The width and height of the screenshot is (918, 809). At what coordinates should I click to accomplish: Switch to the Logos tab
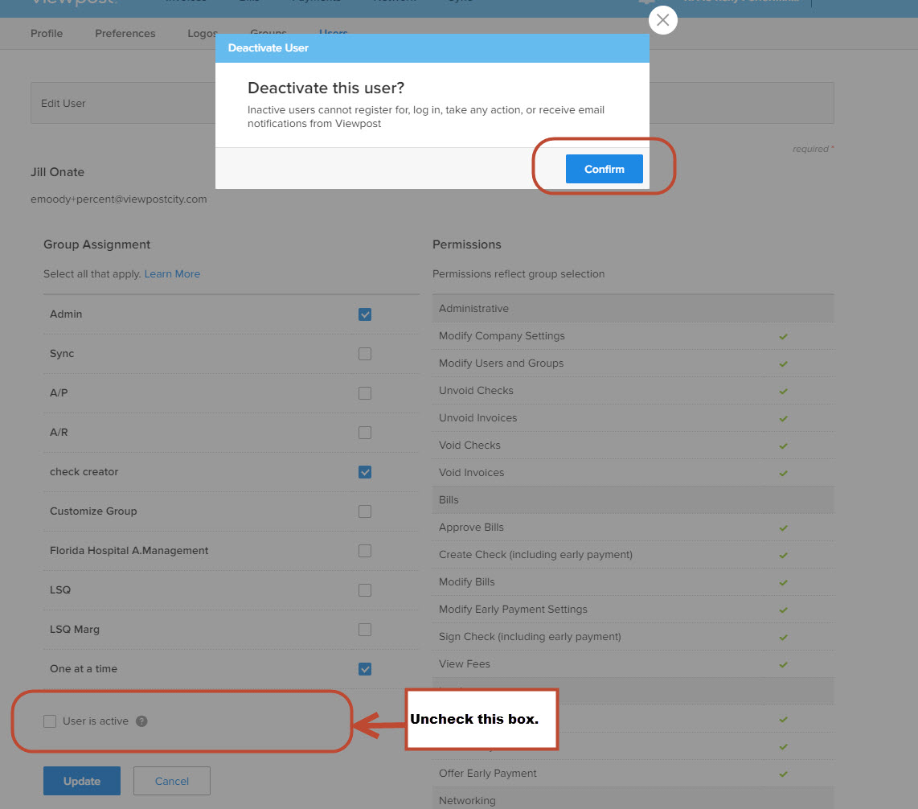coord(202,34)
